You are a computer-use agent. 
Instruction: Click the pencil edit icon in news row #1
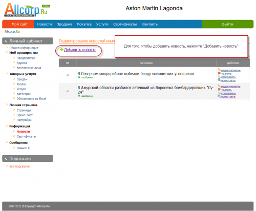coord(219,70)
